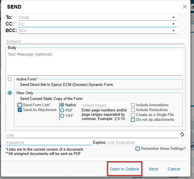Select the View Only radio button
The height and width of the screenshot is (179, 194).
pos(10,93)
